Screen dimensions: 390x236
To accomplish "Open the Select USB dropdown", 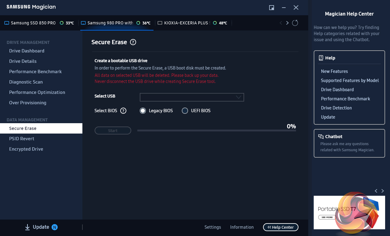I will pos(192,97).
